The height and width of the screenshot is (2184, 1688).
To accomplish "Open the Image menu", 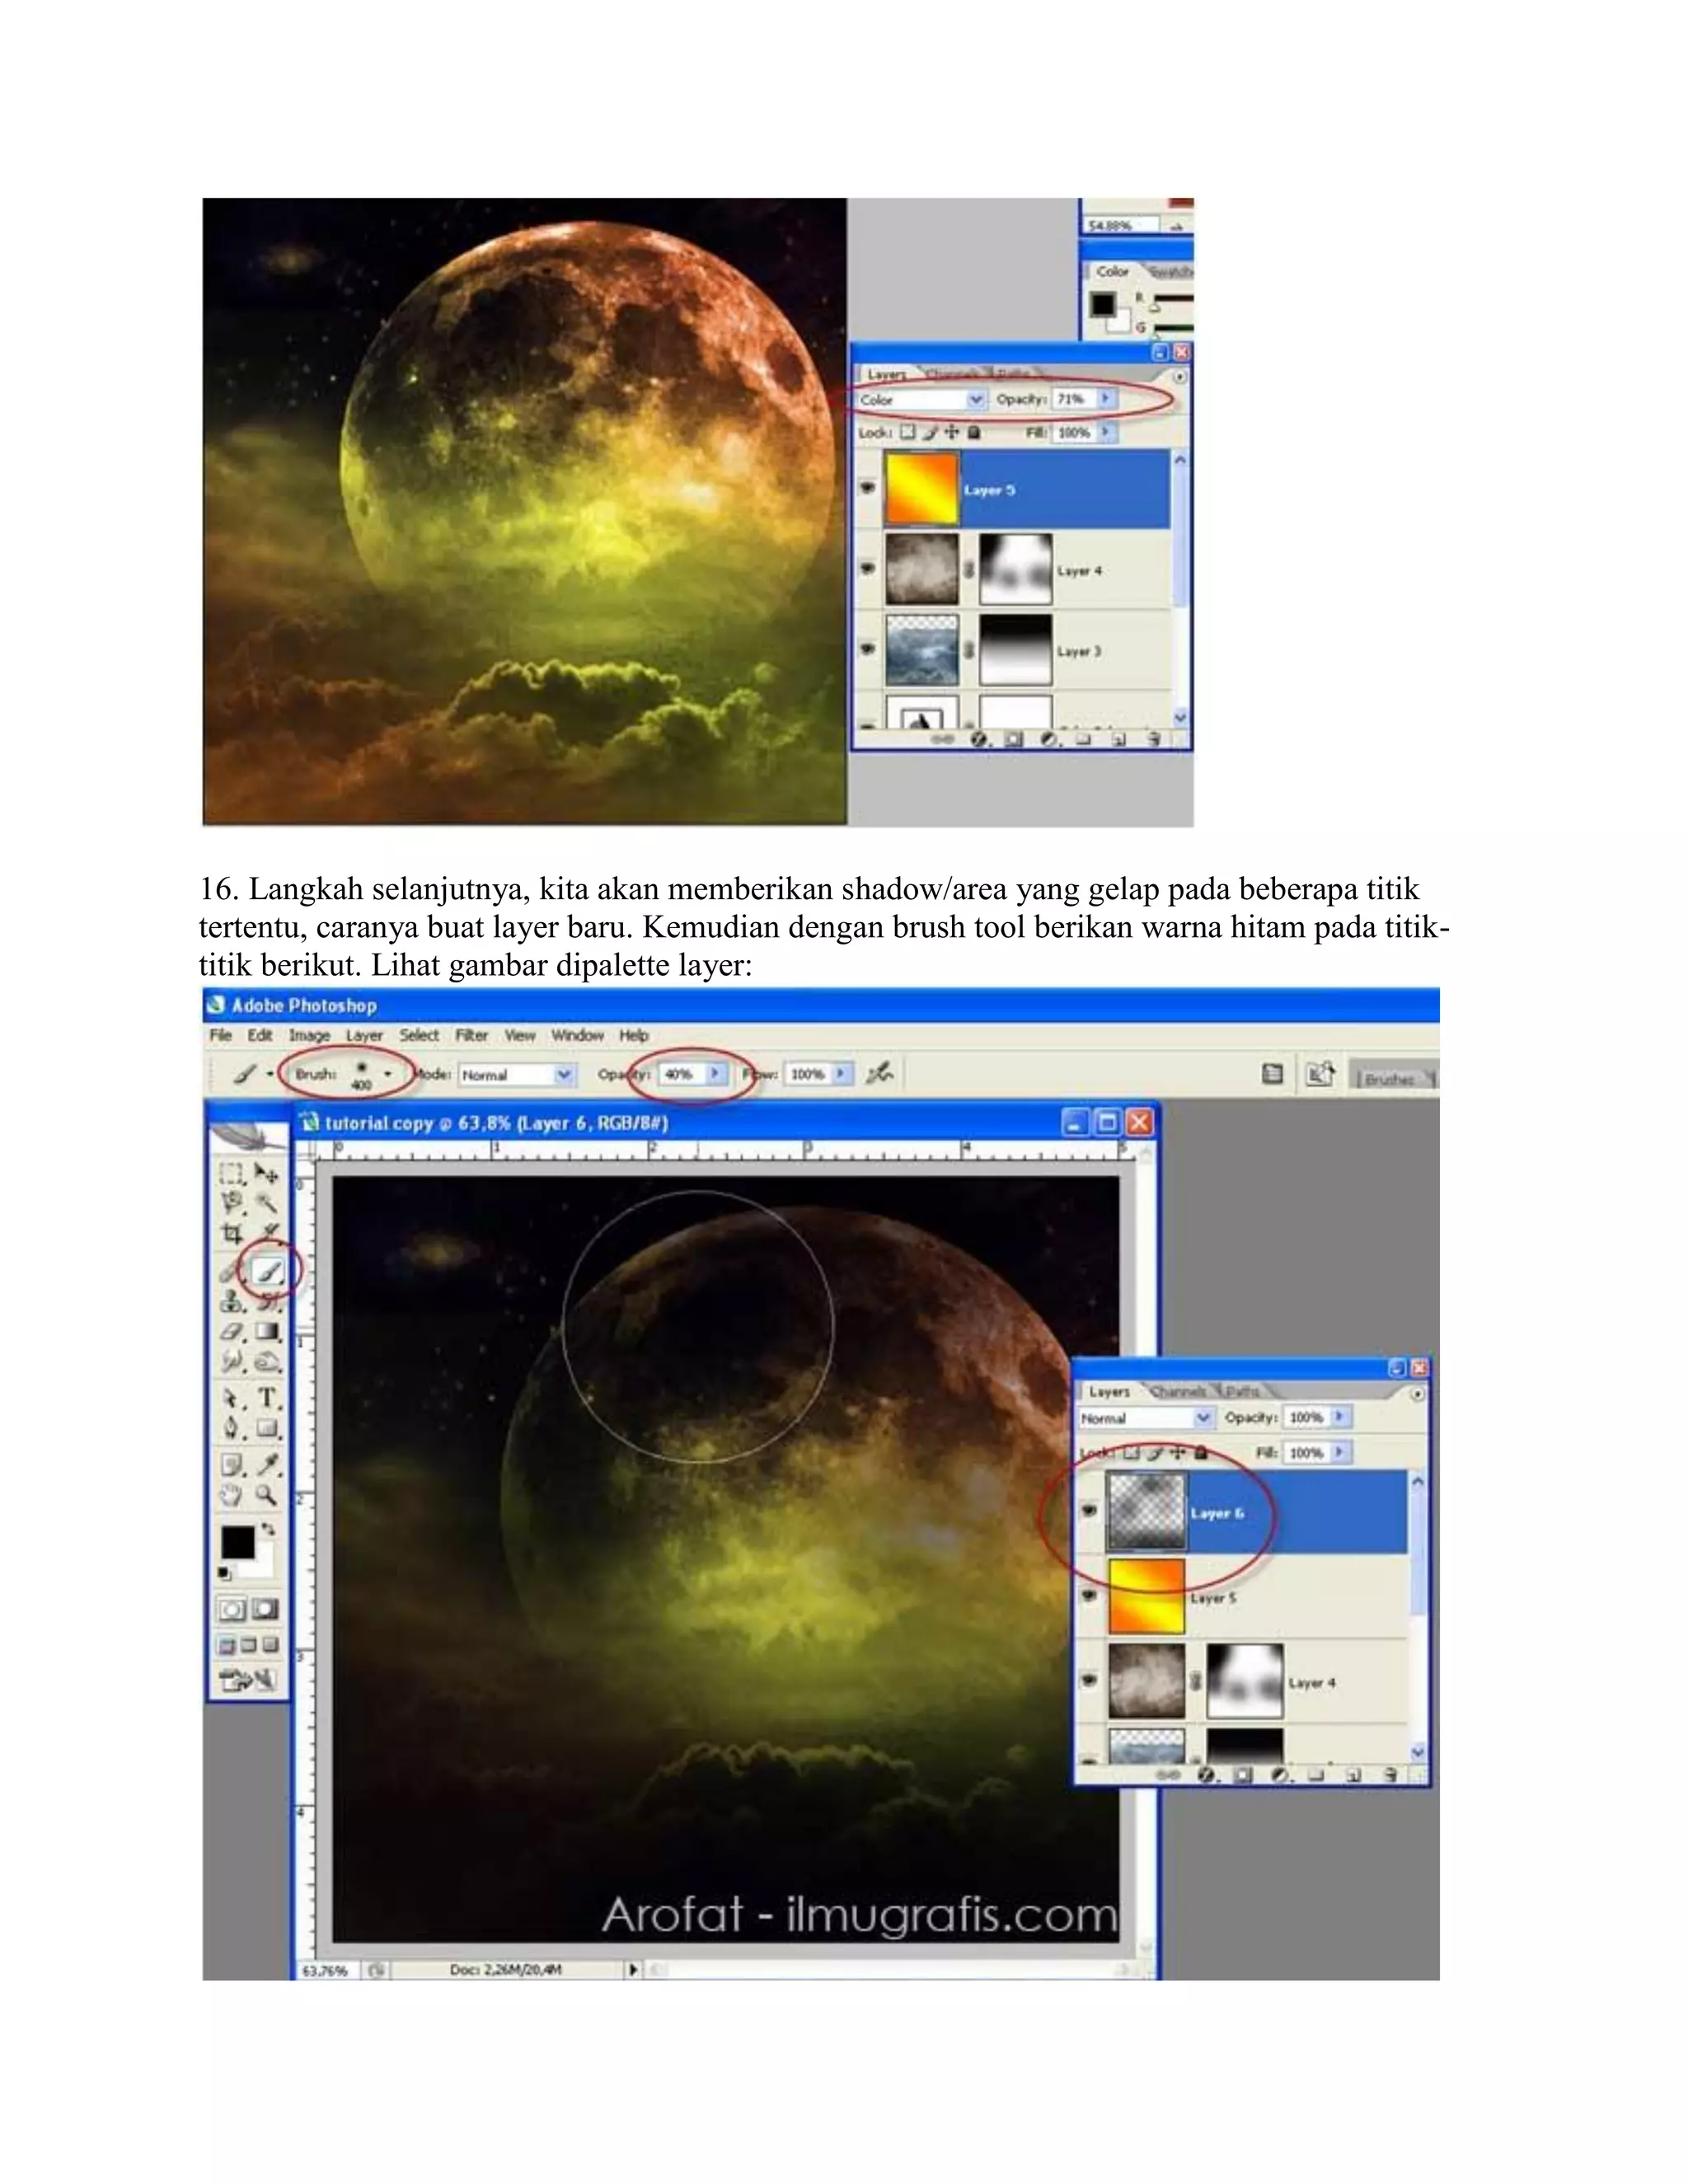I will pyautogui.click(x=309, y=1035).
